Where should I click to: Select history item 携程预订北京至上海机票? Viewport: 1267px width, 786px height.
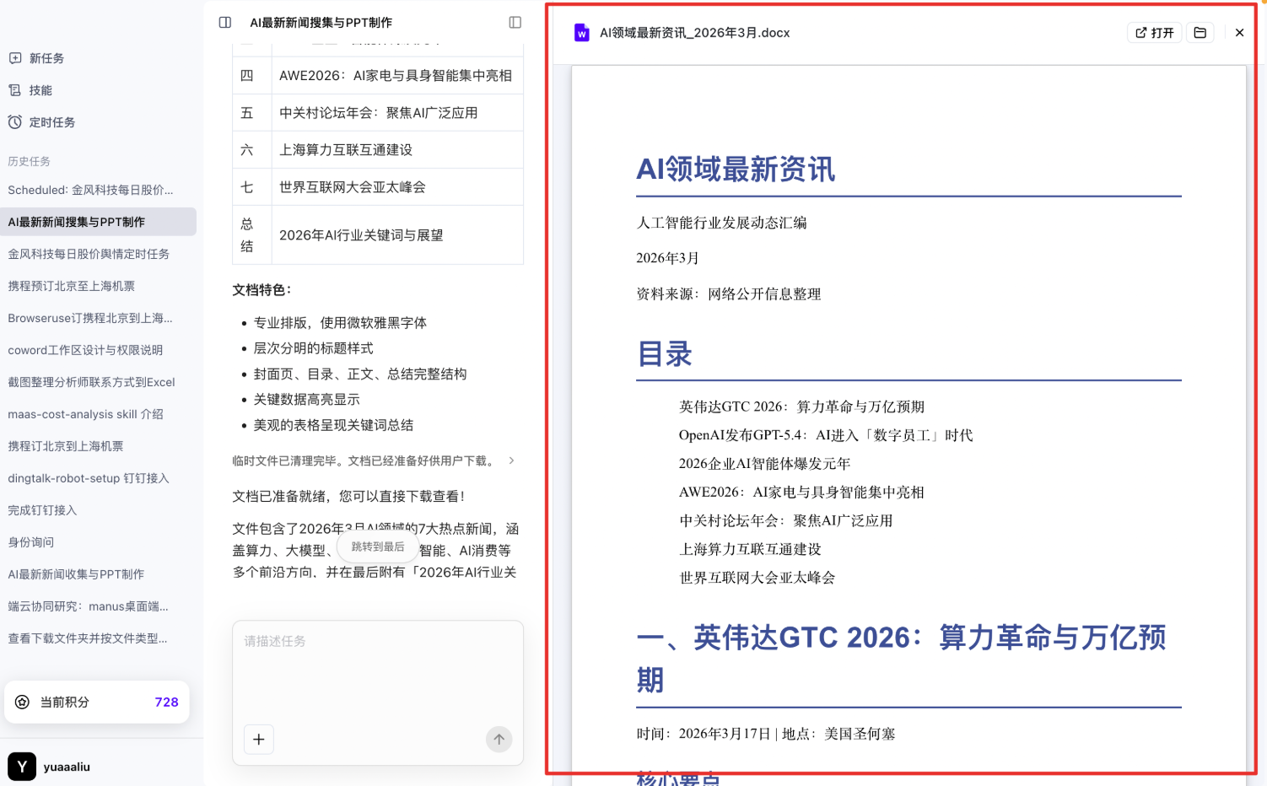[x=72, y=286]
